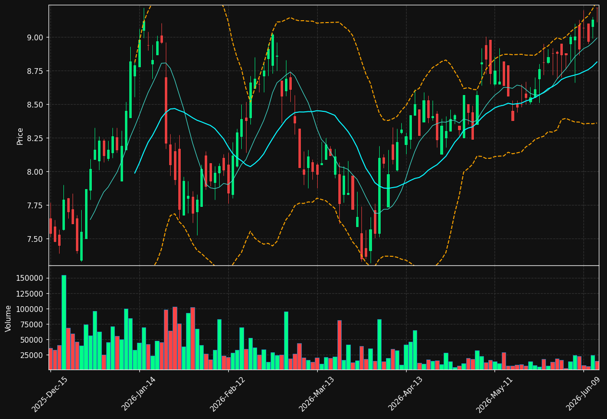Select the 8.50 price tick label
This screenshot has height=419, width=607.
tap(36, 105)
